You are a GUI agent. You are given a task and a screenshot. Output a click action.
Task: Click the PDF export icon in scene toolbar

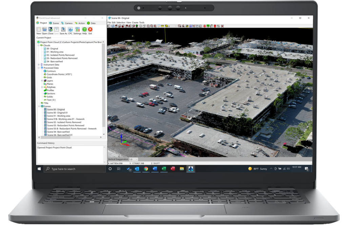click(159, 26)
